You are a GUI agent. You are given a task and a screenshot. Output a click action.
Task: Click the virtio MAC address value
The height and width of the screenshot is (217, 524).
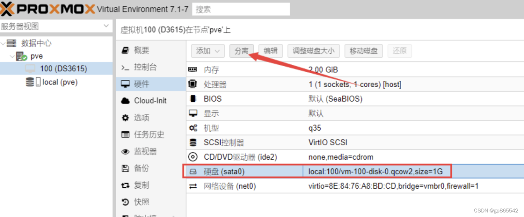[393, 186]
